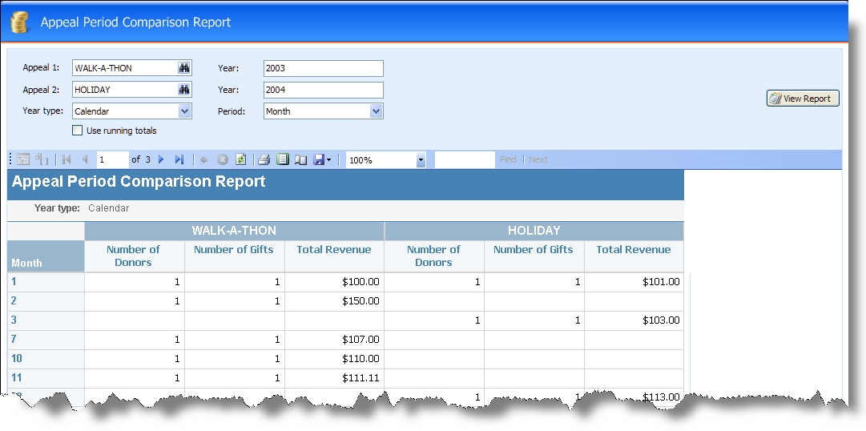
Task: Toggle the document map icon
Action: [x=23, y=159]
